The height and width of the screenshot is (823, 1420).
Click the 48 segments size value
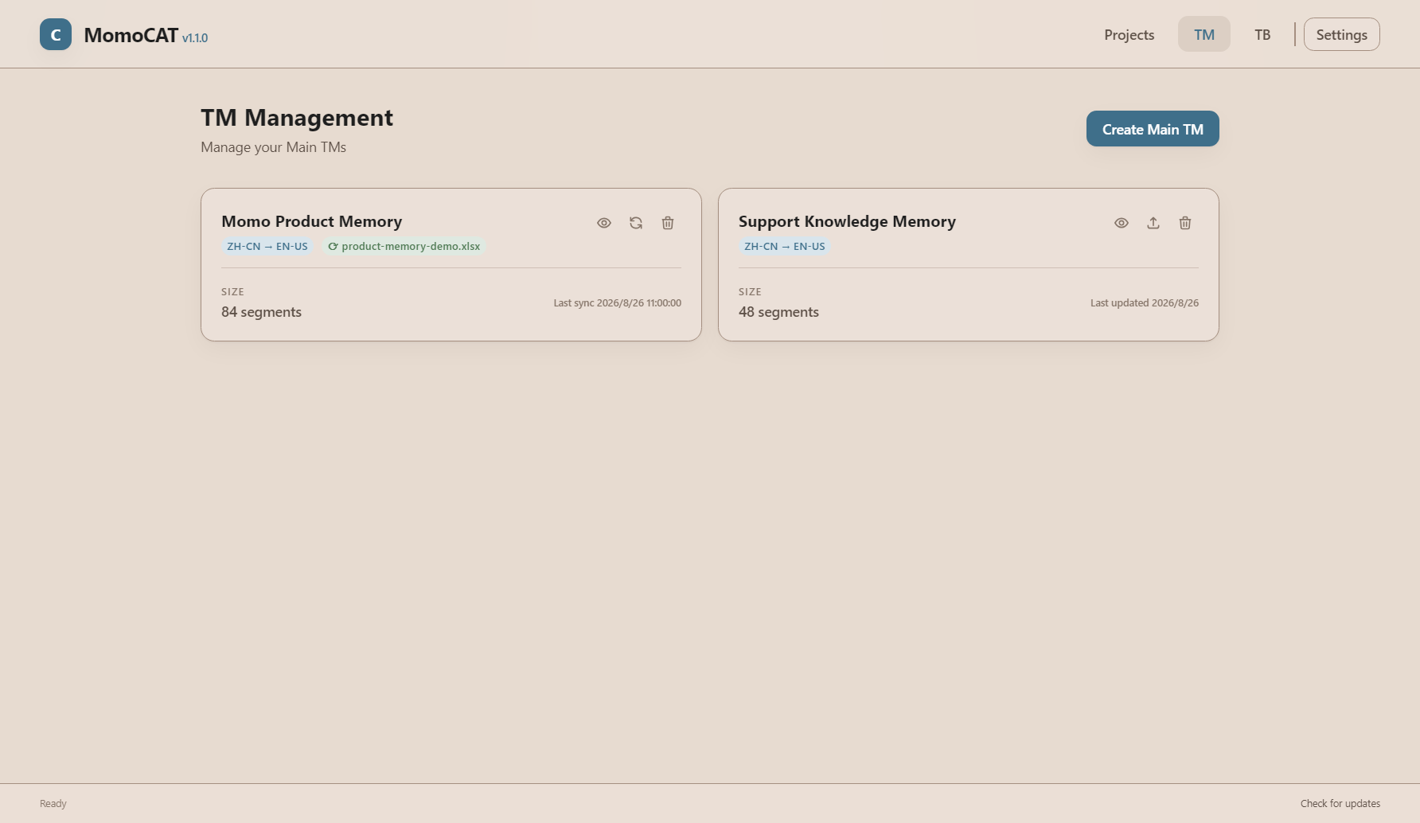(778, 312)
